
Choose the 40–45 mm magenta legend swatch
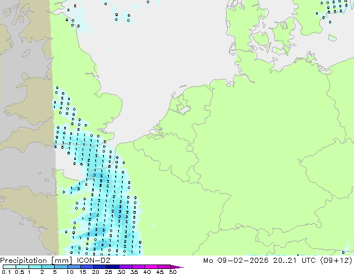151,267
